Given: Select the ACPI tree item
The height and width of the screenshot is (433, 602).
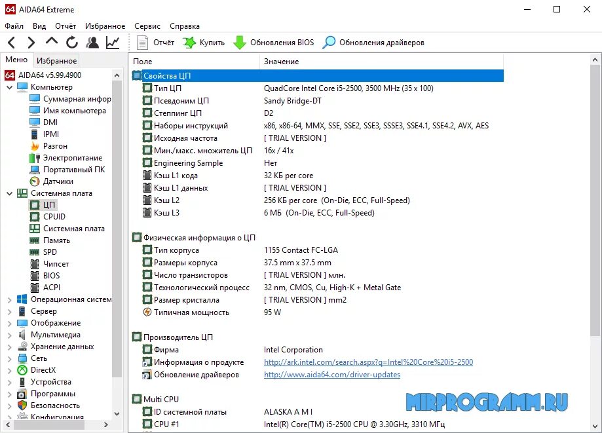Looking at the screenshot, I should coord(52,287).
